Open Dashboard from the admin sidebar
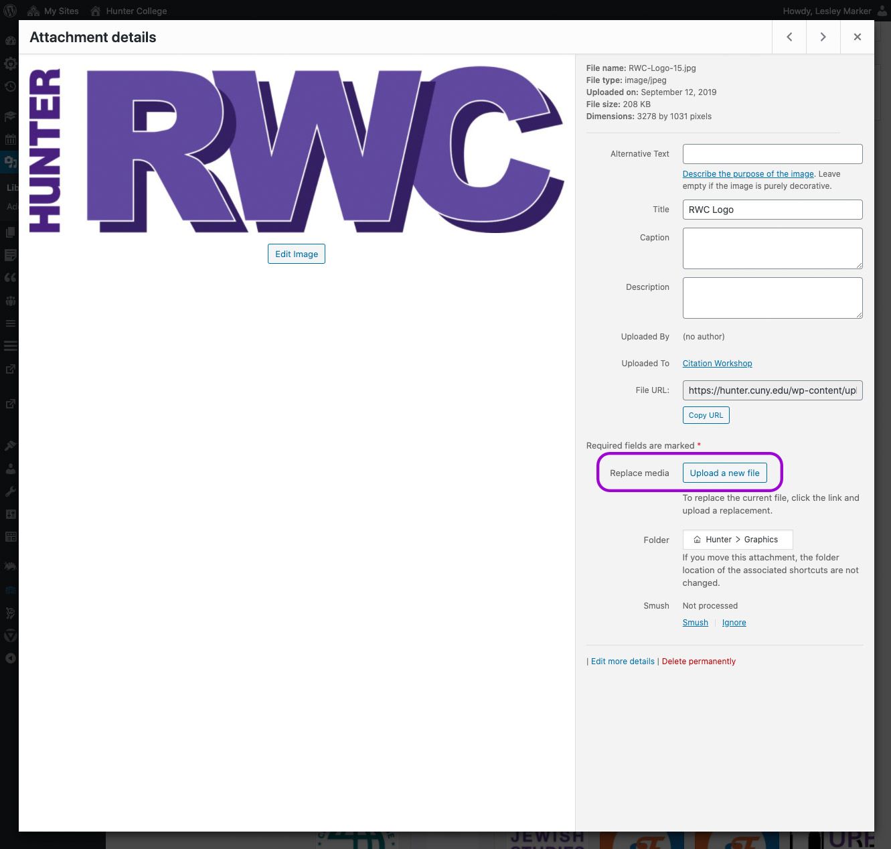Viewport: 891px width, 849px height. pos(10,40)
